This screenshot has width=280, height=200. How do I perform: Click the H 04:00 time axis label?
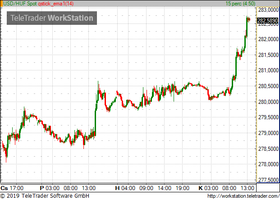coord(125,188)
